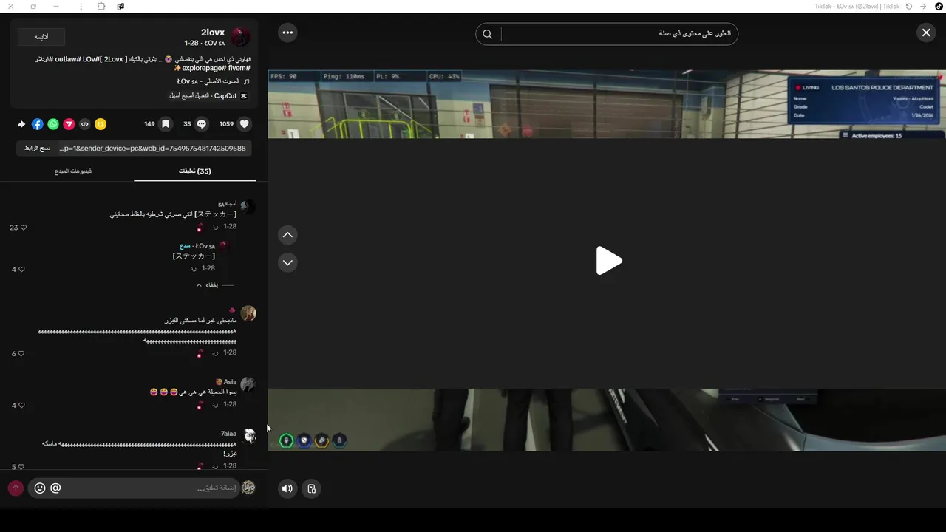This screenshot has width=946, height=532.
Task: Like the video with heart icon
Action: point(245,124)
